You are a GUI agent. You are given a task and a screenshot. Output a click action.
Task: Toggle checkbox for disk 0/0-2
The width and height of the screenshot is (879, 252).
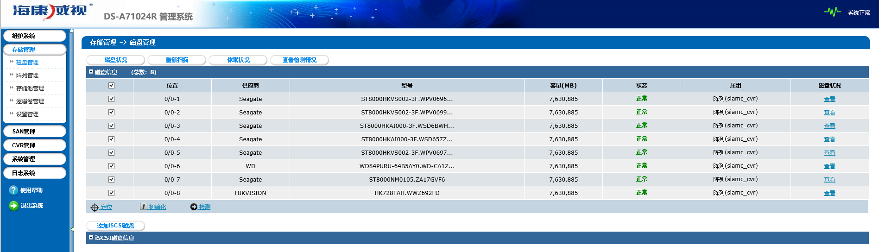click(111, 112)
